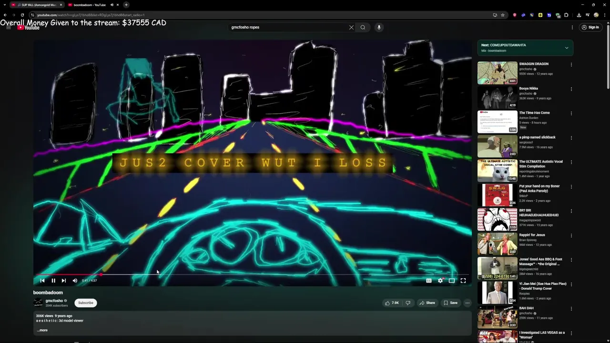This screenshot has width=610, height=343.
Task: Go to YouTube home logo
Action: (29, 28)
